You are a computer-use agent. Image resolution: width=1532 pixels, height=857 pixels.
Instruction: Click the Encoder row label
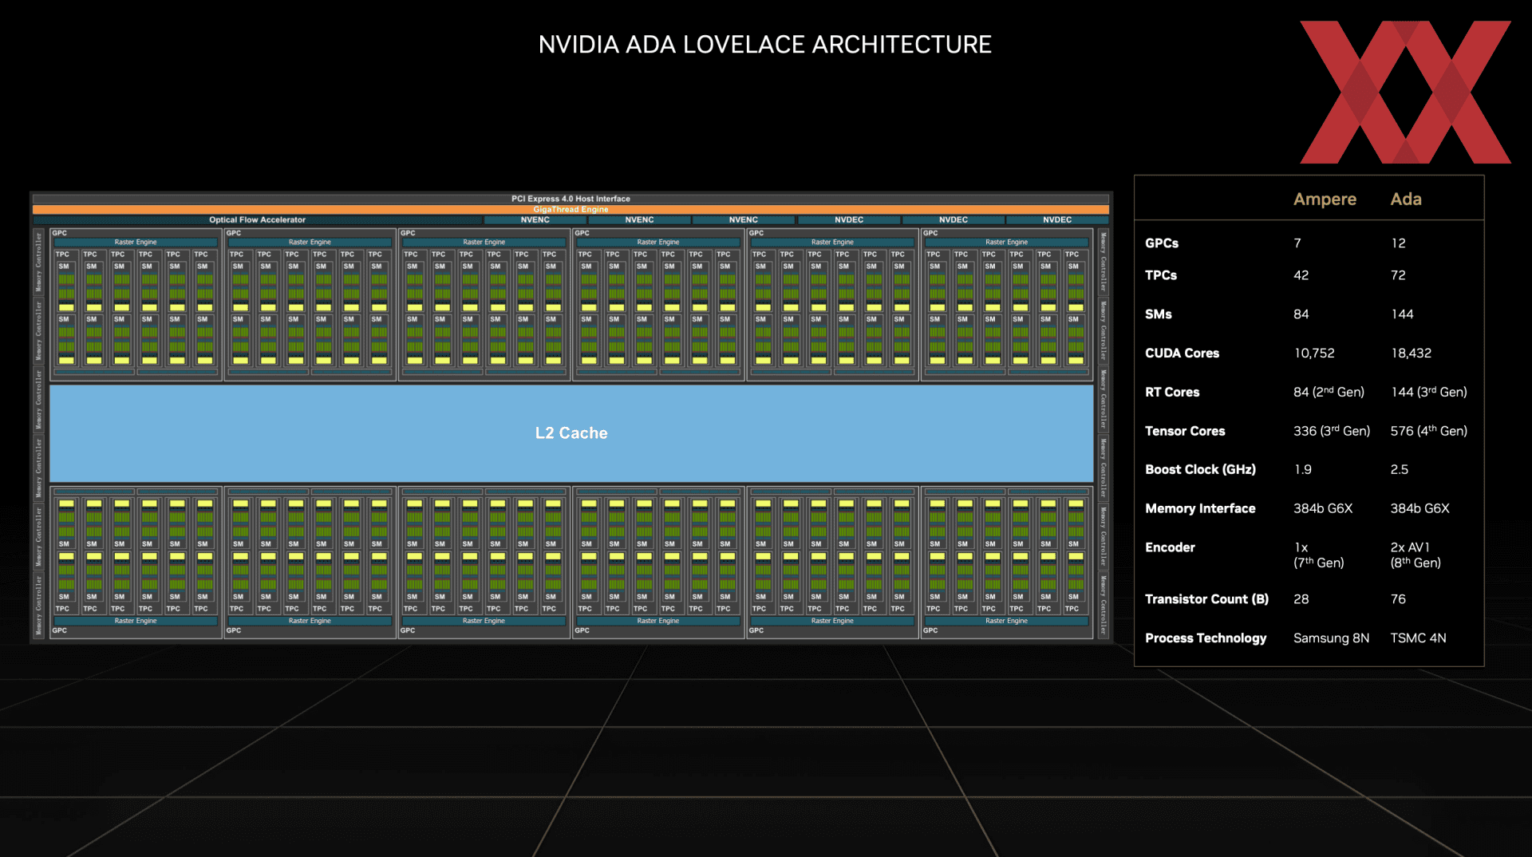pyautogui.click(x=1170, y=547)
